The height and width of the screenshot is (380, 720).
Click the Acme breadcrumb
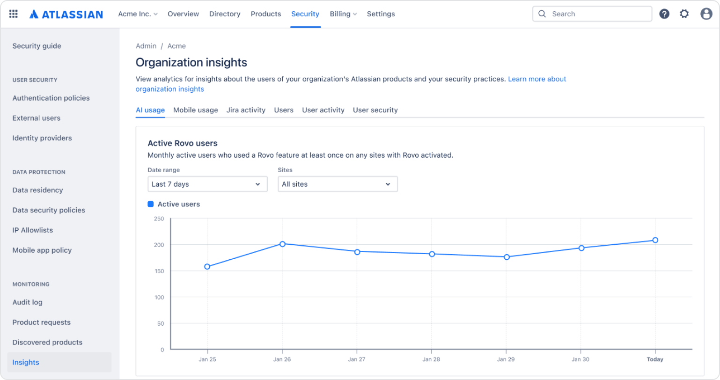[x=176, y=46]
